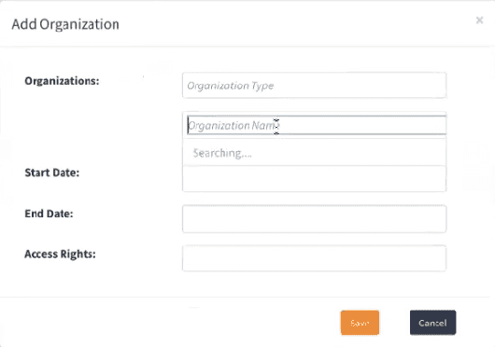Click the blank box next to End Date
The height and width of the screenshot is (347, 495).
(314, 219)
